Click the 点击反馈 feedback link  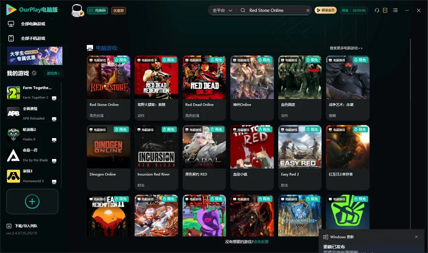click(261, 242)
